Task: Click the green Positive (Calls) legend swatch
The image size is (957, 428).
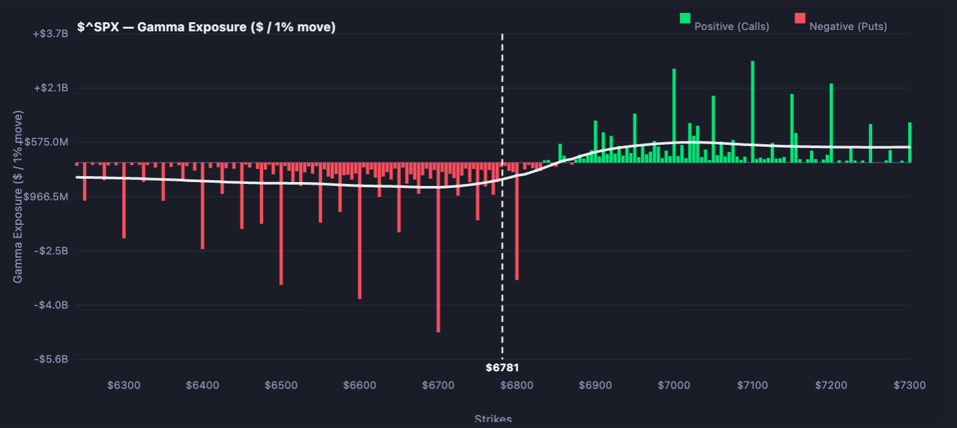Action: pos(685,18)
